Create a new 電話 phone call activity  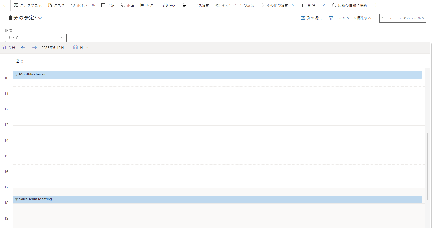pos(127,5)
